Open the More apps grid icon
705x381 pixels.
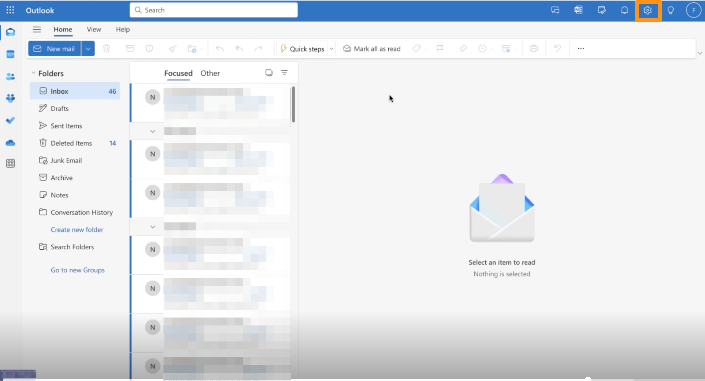10,163
